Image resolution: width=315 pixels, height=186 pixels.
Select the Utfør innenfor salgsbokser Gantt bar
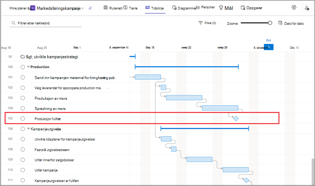[199, 159]
